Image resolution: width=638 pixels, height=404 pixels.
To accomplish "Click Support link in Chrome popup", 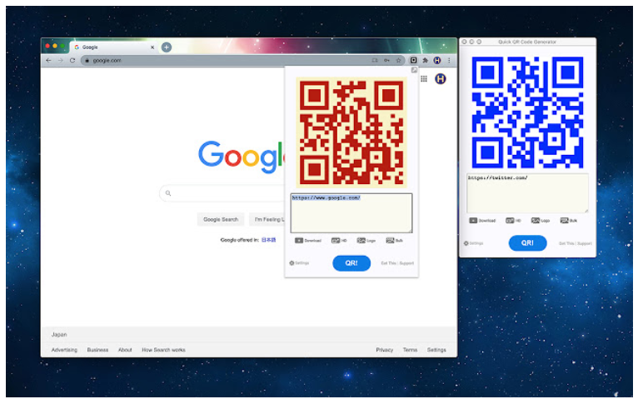I will 406,263.
